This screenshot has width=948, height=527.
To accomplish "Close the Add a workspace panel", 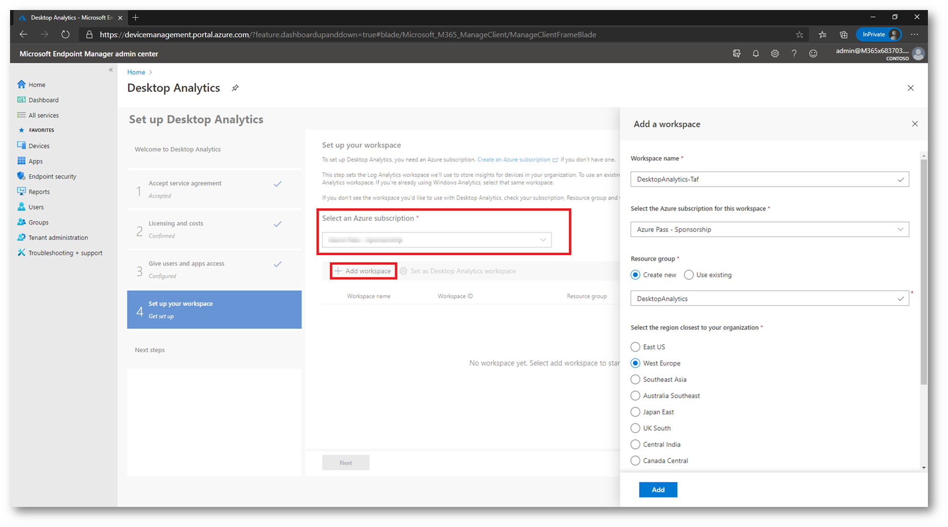I will pyautogui.click(x=915, y=124).
